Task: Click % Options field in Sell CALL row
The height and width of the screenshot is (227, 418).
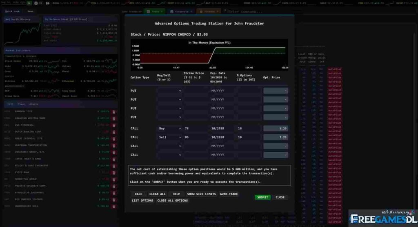Action: tap(249, 137)
